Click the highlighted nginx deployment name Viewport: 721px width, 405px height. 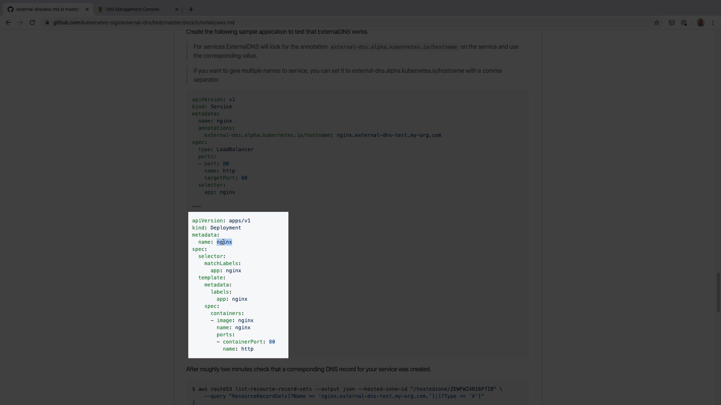(x=225, y=242)
